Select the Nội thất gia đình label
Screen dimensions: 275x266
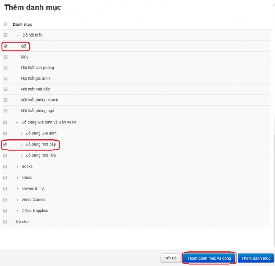[x=35, y=79]
